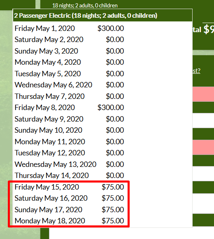214x239 pixels.
Task: Click the Wednesday May 13, 2020 date
Action: tap(56, 164)
